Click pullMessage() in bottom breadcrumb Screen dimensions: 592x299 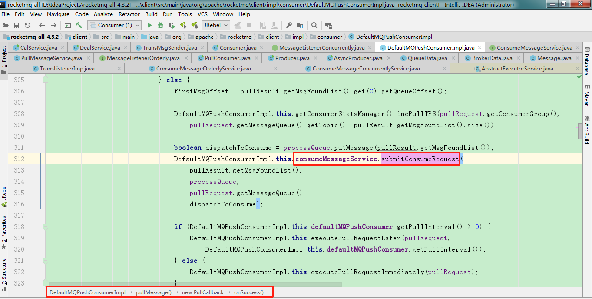(154, 292)
